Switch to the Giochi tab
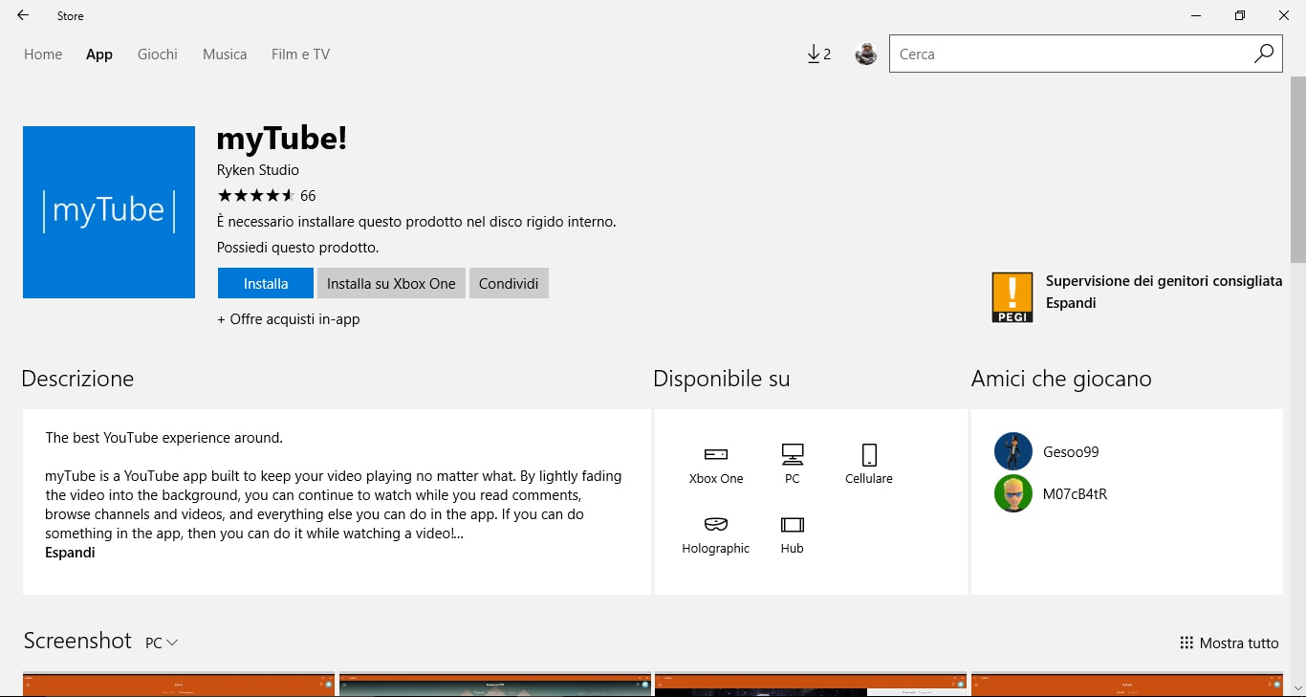 (158, 54)
